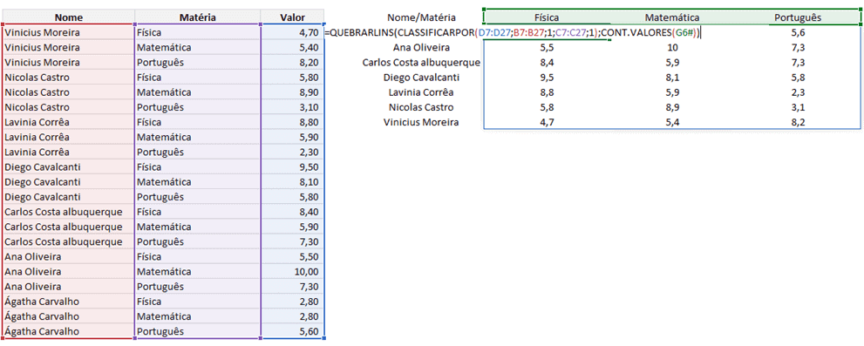Image resolution: width=864 pixels, height=346 pixels.
Task: Select the 'Português' header in the result table
Action: click(798, 17)
